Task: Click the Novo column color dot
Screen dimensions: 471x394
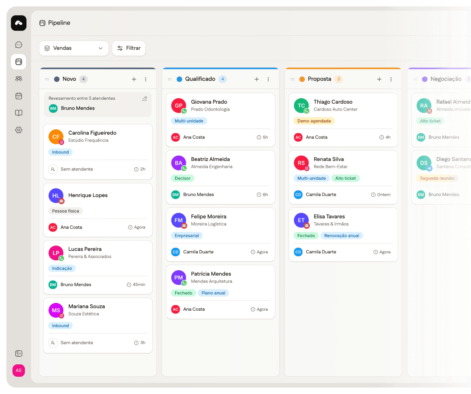Action: click(57, 79)
